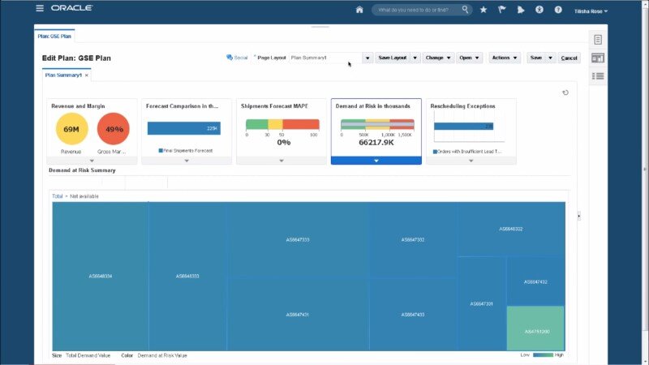The height and width of the screenshot is (365, 649).
Task: Click the Cancel button
Action: [569, 58]
